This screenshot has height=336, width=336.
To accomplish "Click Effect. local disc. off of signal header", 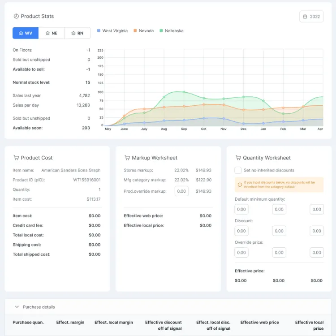I will (x=213, y=325).
